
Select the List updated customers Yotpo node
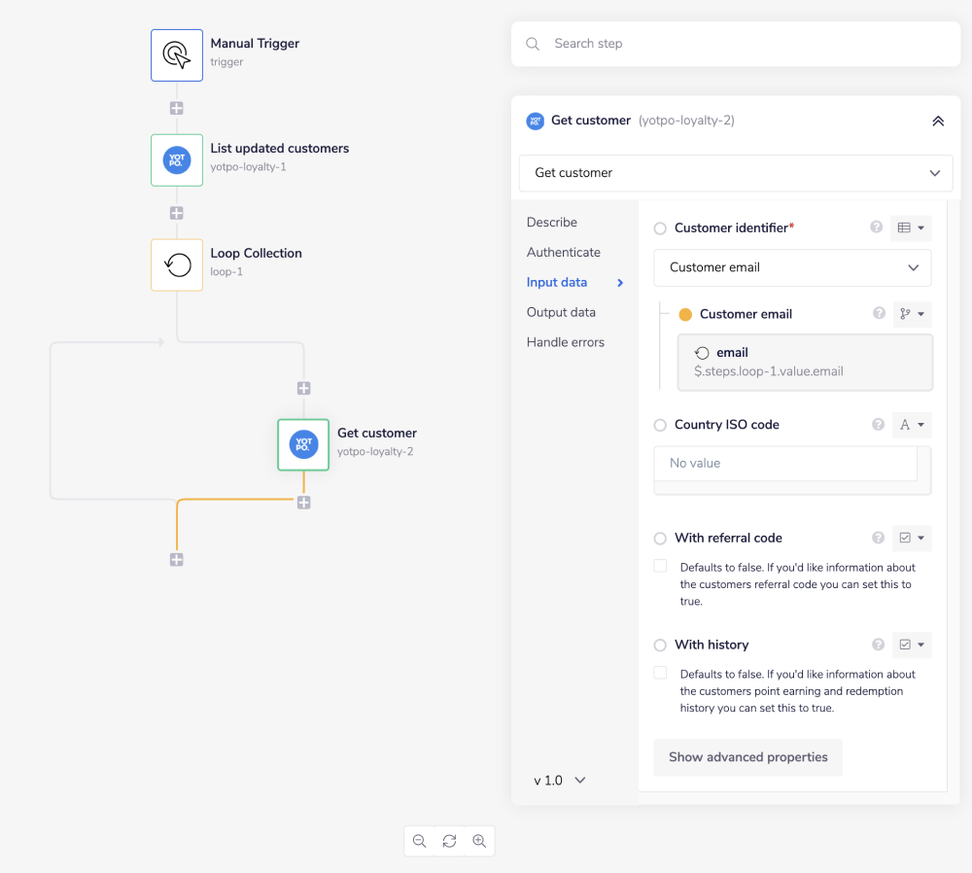pos(176,159)
